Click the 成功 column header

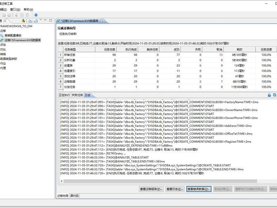(x=170, y=49)
